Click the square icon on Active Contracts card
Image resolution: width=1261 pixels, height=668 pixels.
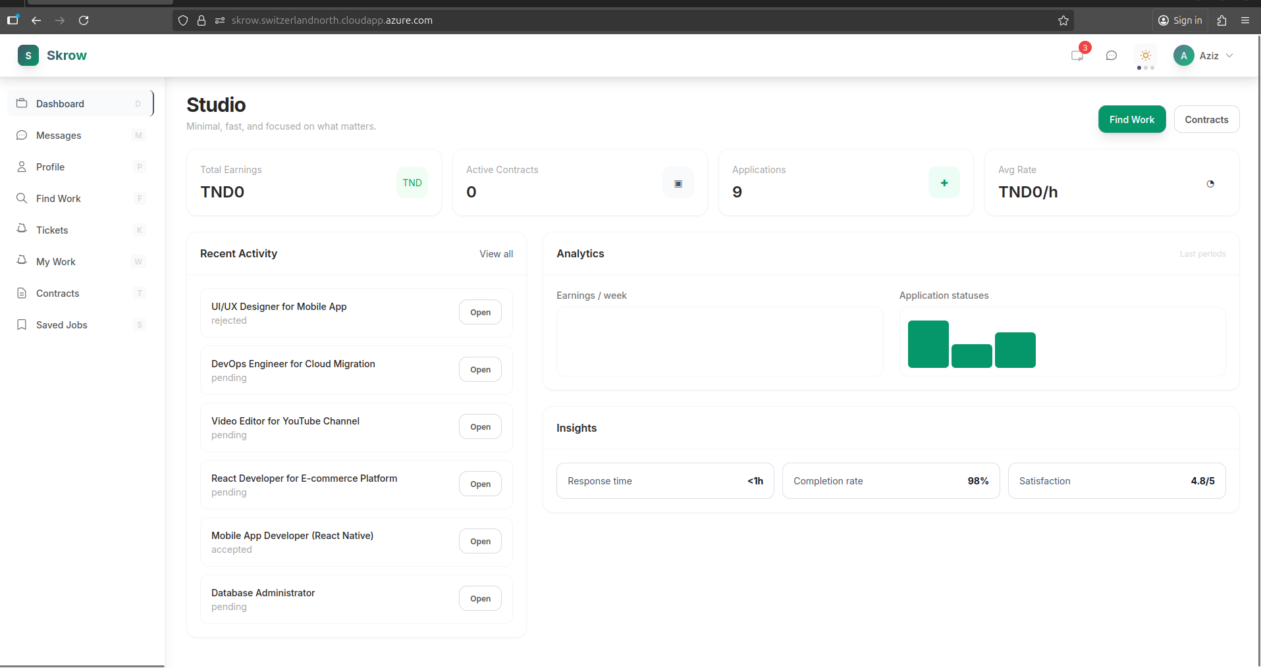coord(678,183)
